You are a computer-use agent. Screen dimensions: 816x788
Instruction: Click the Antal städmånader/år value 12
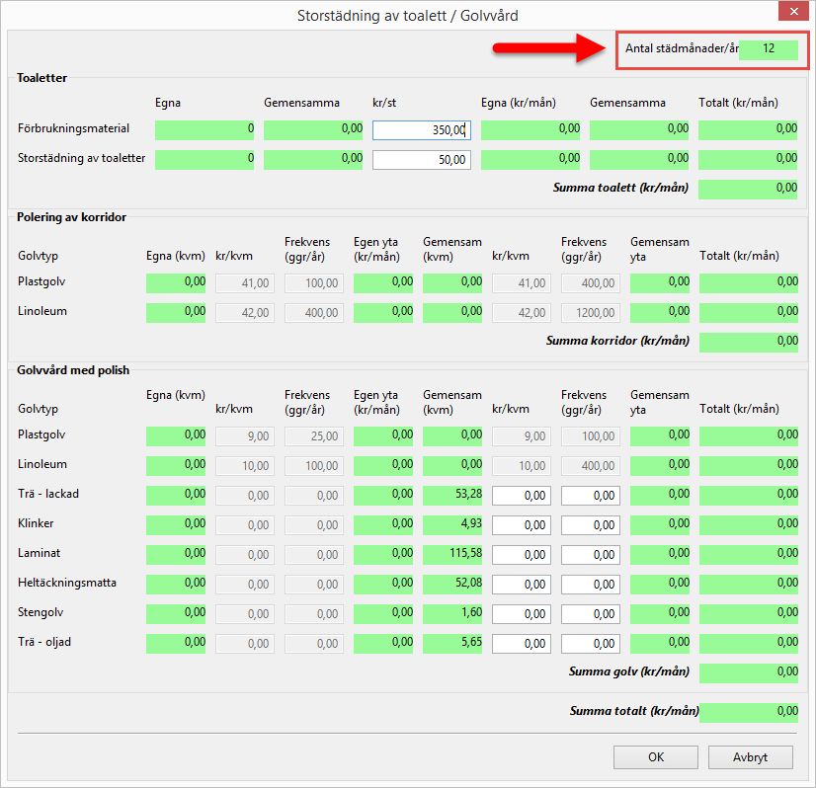pos(768,48)
